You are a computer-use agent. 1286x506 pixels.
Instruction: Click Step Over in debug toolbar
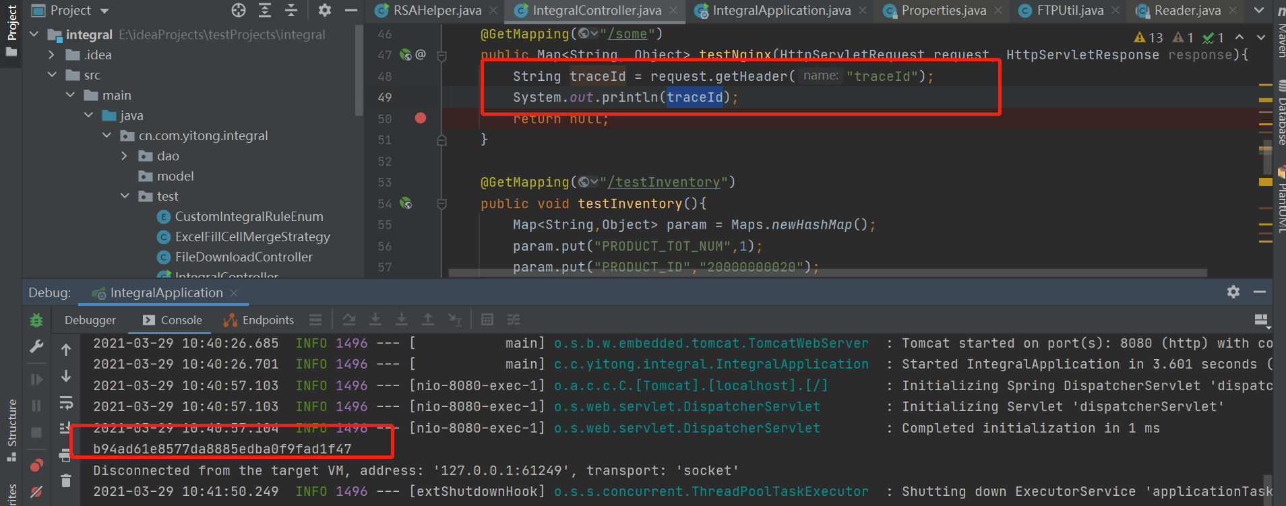point(348,320)
